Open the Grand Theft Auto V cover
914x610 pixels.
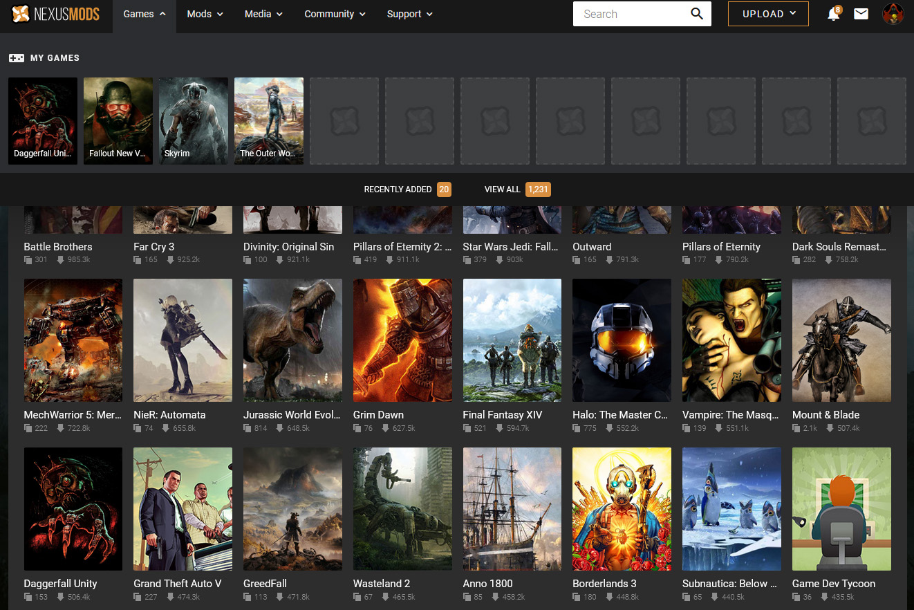[183, 509]
